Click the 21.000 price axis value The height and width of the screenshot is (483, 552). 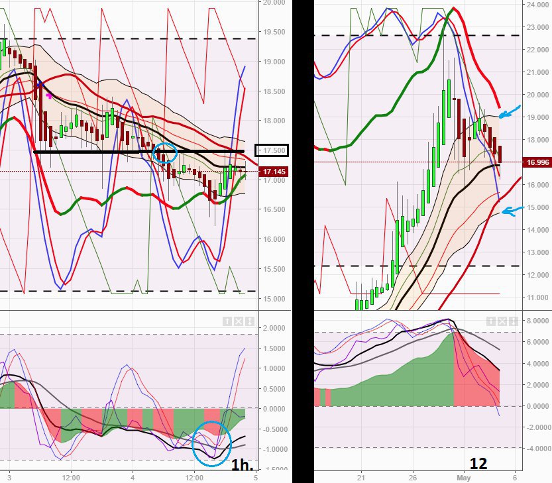538,72
